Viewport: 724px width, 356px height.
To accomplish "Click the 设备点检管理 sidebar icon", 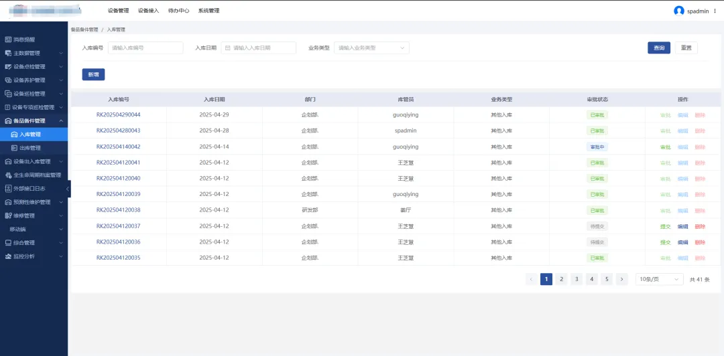I will pos(8,67).
